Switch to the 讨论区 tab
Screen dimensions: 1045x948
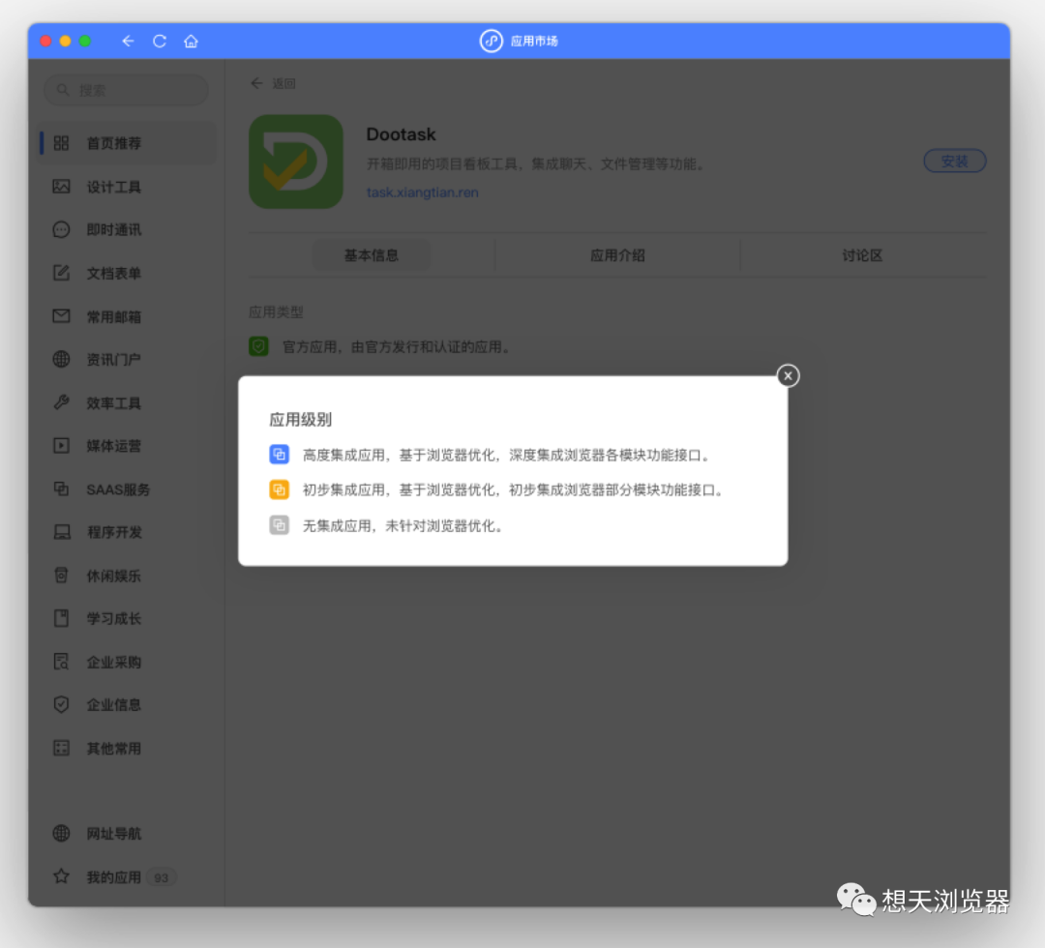[862, 255]
